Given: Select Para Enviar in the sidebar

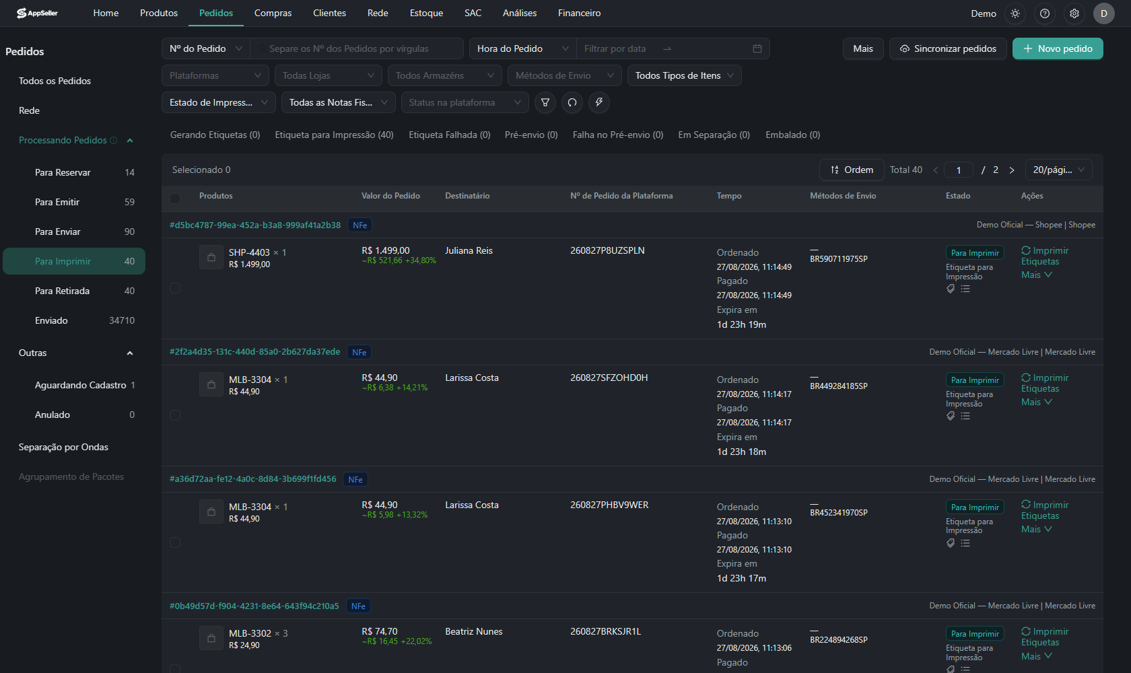Looking at the screenshot, I should (x=74, y=232).
